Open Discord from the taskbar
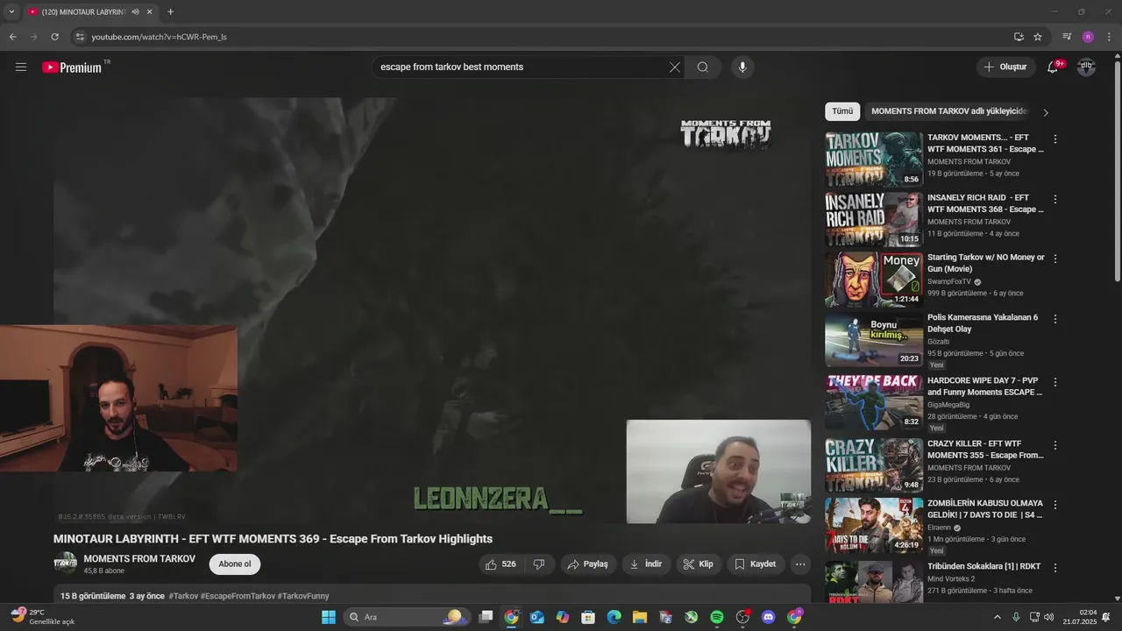The image size is (1122, 631). click(769, 617)
